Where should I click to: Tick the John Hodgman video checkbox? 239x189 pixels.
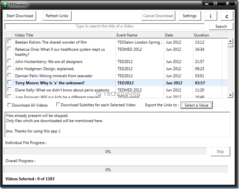coord(9,68)
